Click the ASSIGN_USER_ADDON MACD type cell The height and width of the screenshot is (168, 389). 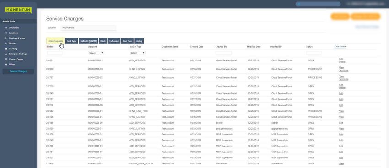point(141,163)
